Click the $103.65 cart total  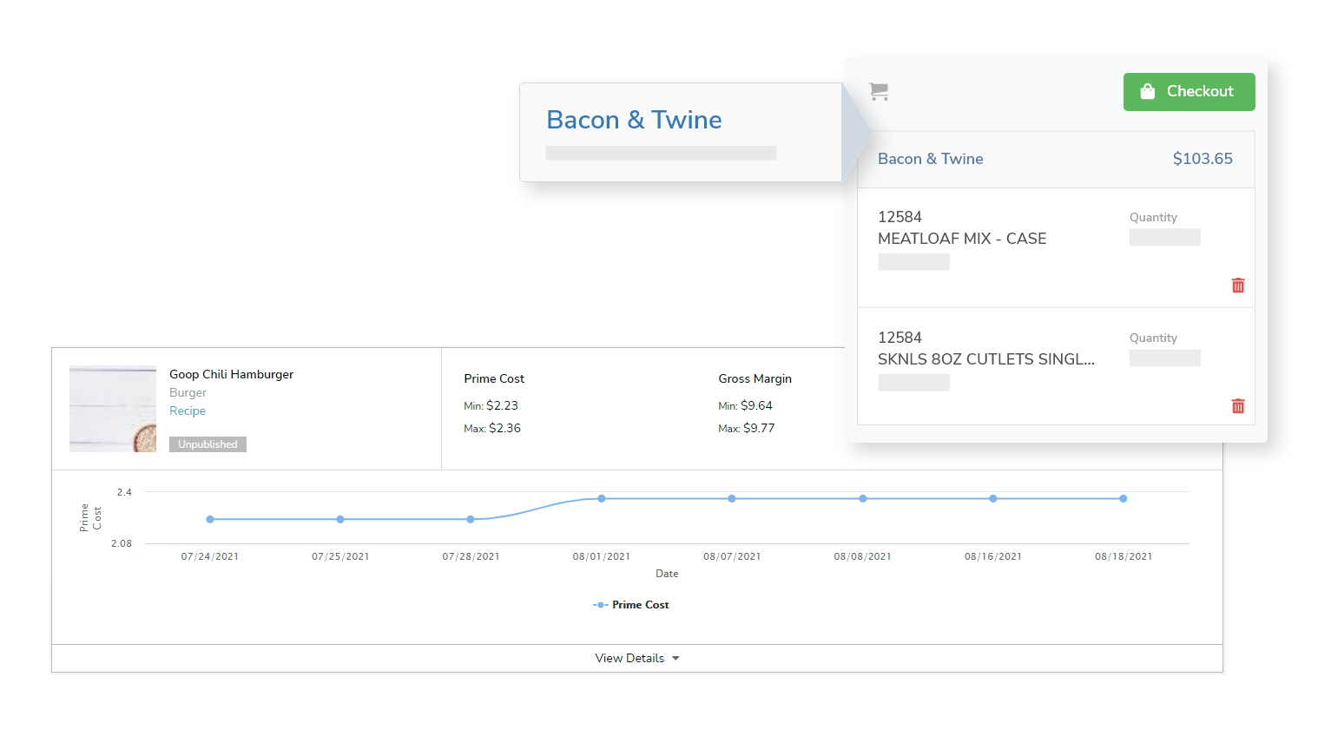pos(1203,159)
